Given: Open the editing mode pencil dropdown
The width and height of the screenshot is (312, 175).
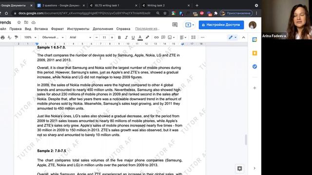Looking at the screenshot, I should click(x=233, y=37).
